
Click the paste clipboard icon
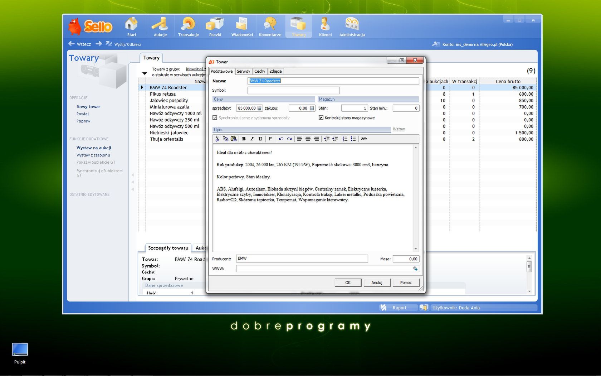click(x=234, y=139)
